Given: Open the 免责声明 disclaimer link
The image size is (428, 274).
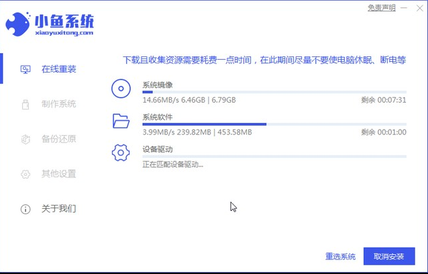Looking at the screenshot, I should (x=381, y=8).
